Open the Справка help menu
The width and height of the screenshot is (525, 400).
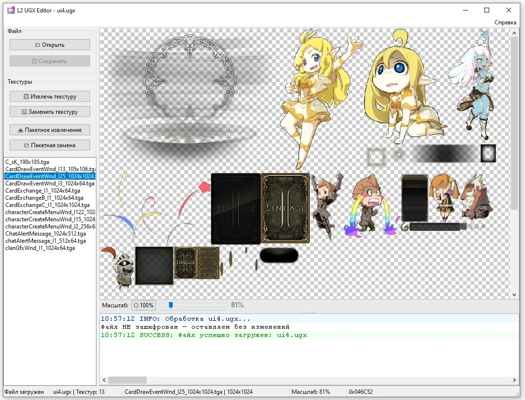click(505, 22)
